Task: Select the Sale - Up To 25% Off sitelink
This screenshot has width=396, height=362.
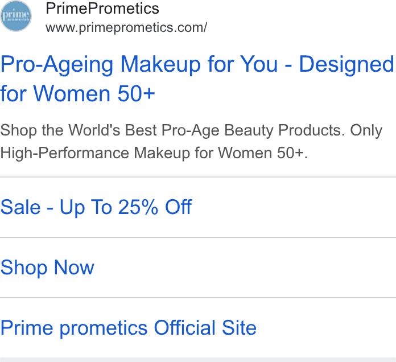Action: 96,207
